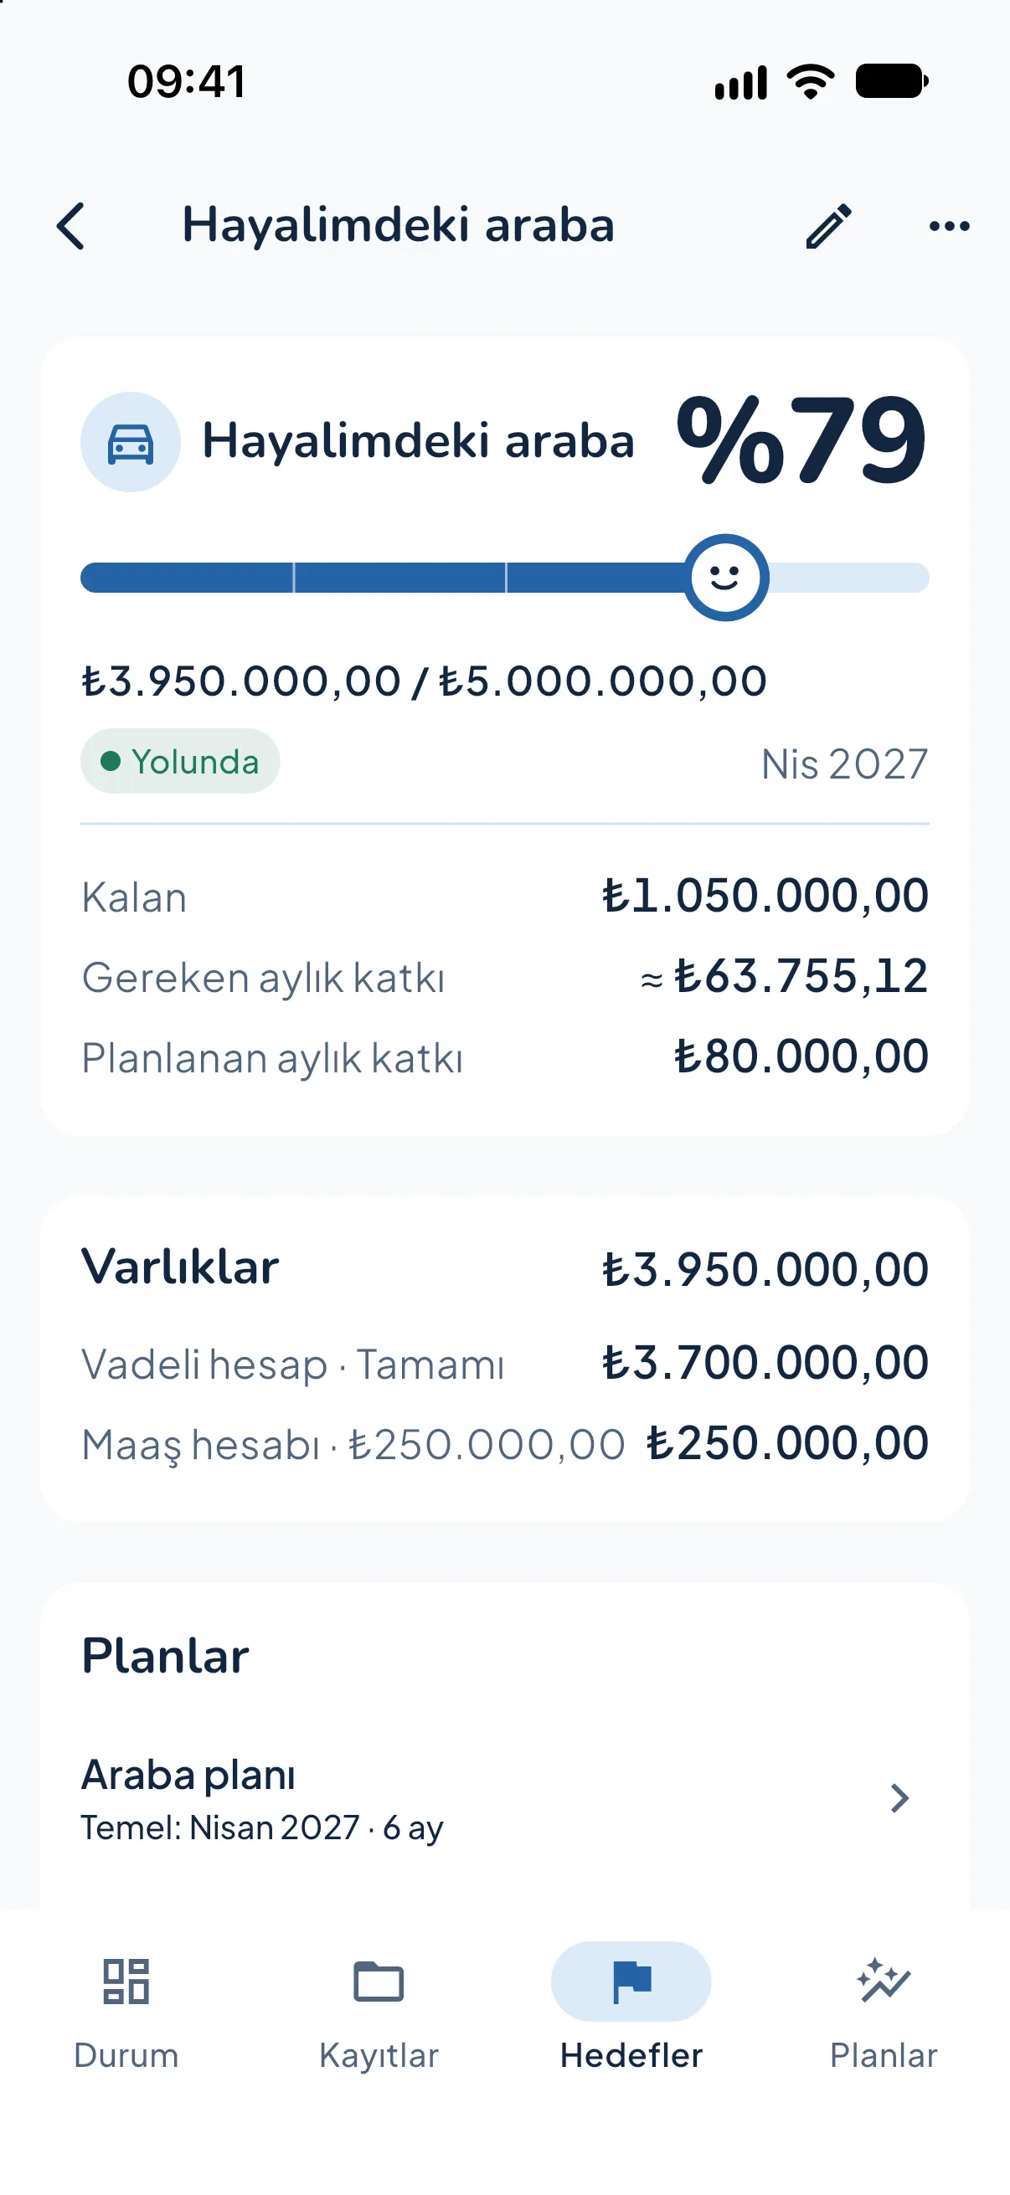Tap the back arrow icon
1010x2195 pixels.
pyautogui.click(x=70, y=226)
